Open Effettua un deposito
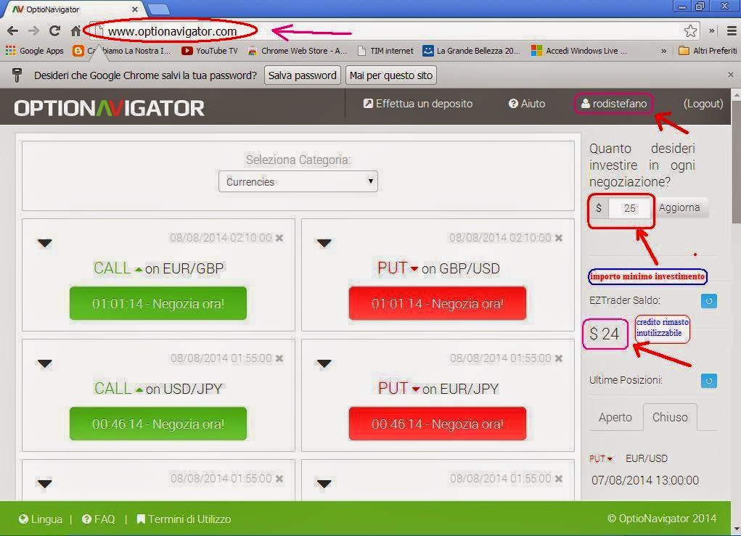741x536 pixels. point(418,104)
